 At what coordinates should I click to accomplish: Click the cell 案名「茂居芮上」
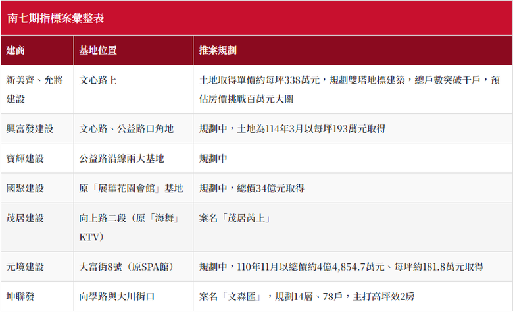pyautogui.click(x=353, y=227)
